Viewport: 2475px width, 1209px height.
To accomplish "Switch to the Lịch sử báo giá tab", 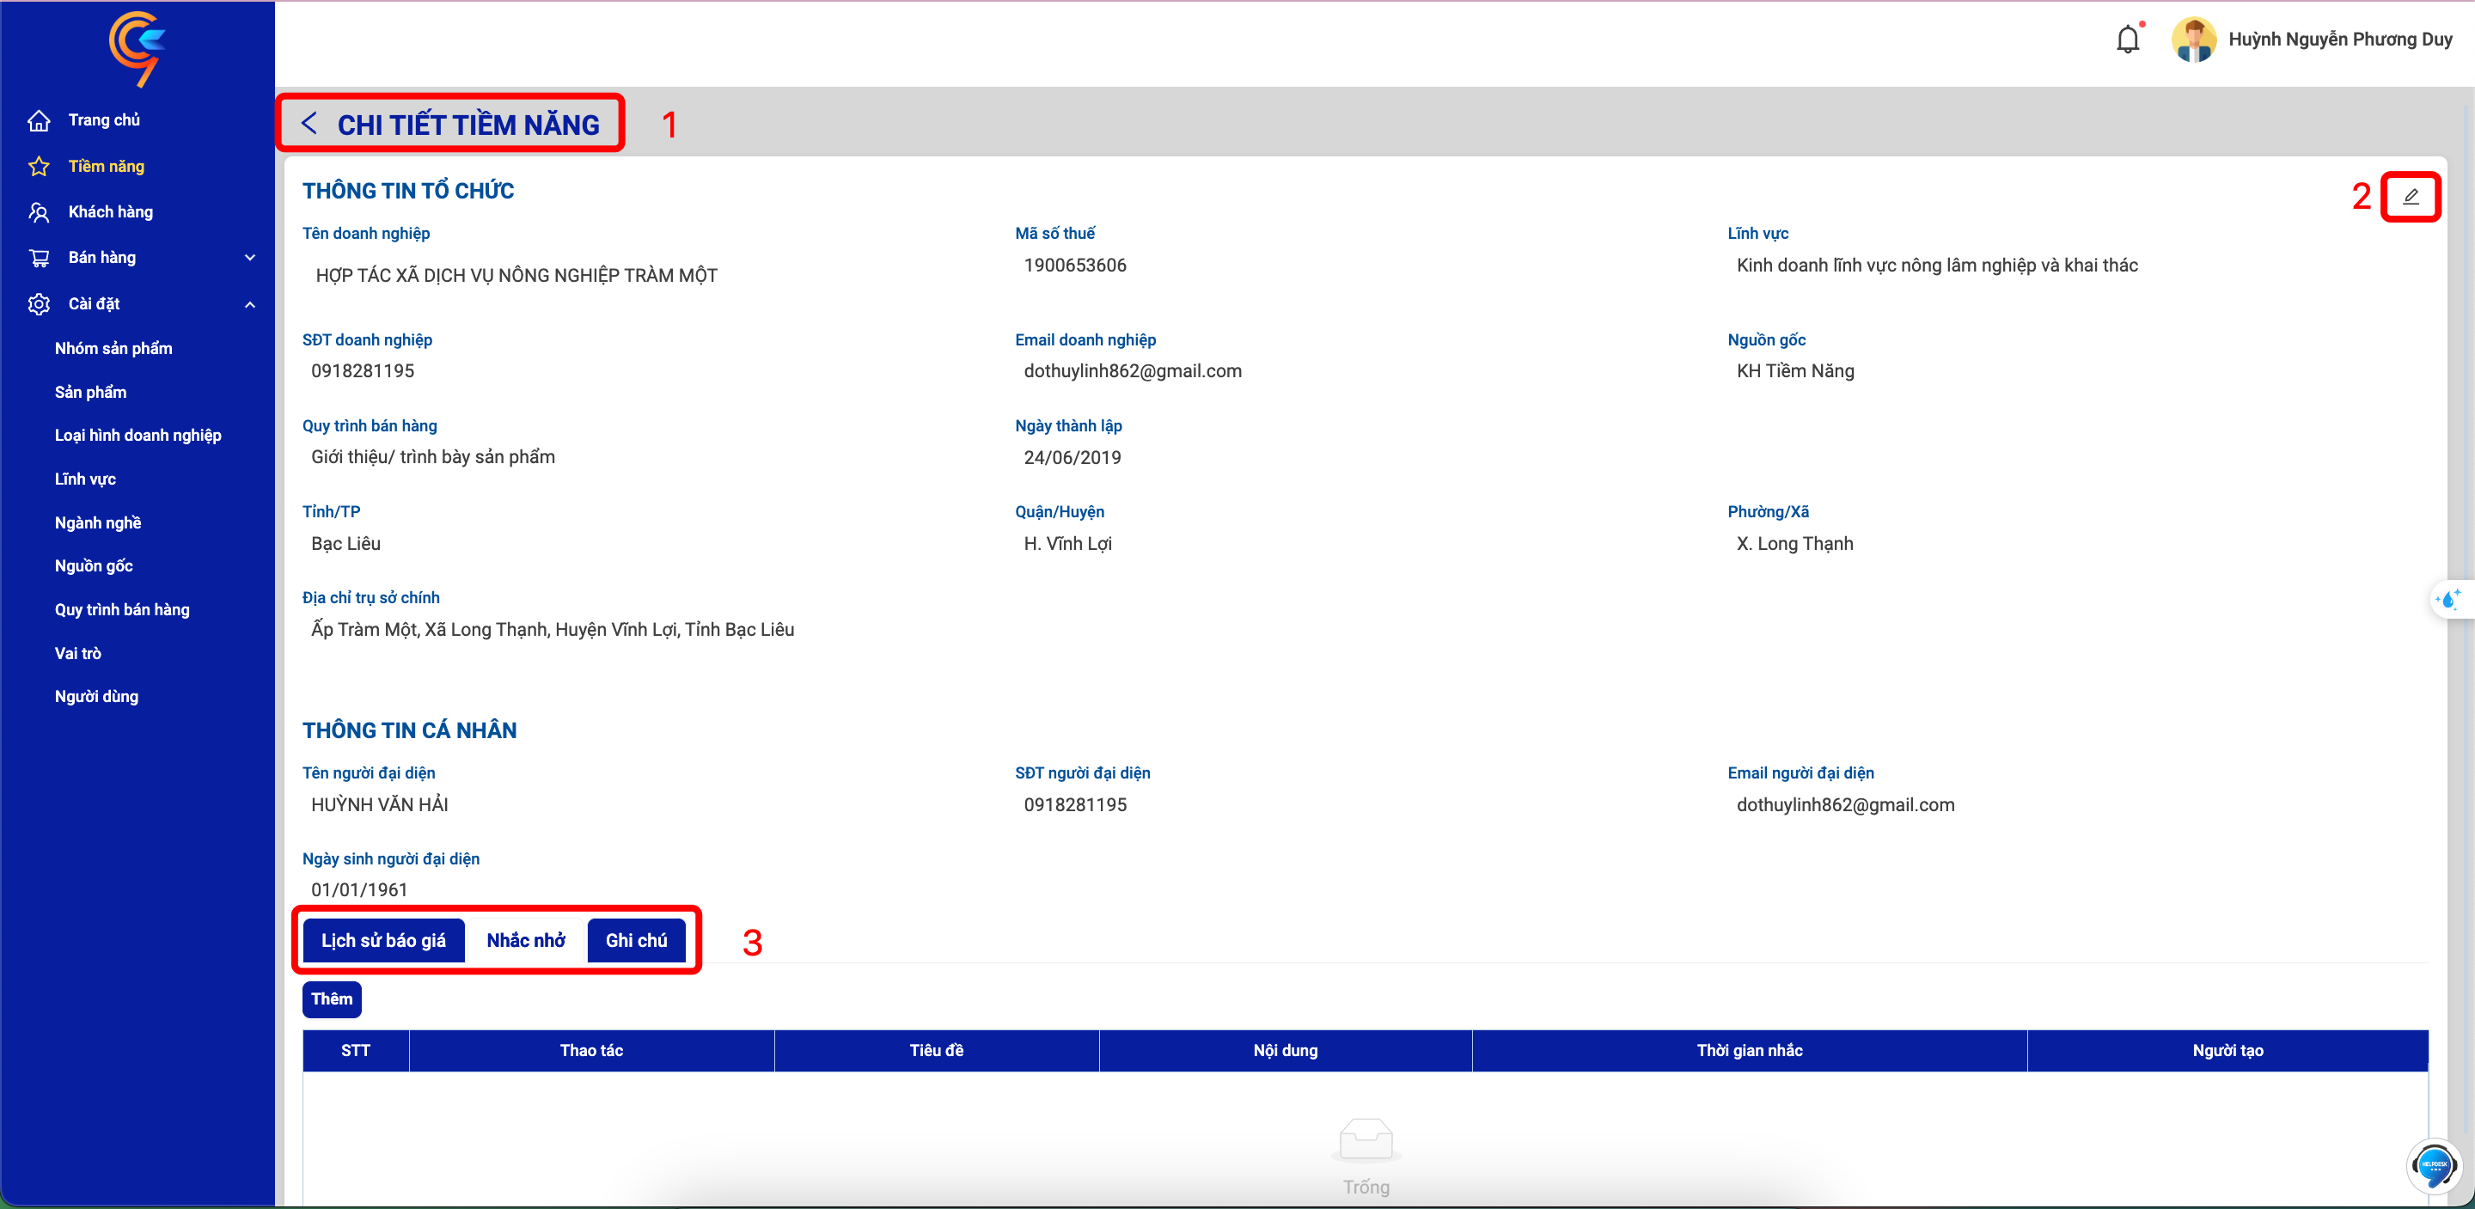I will coord(383,940).
